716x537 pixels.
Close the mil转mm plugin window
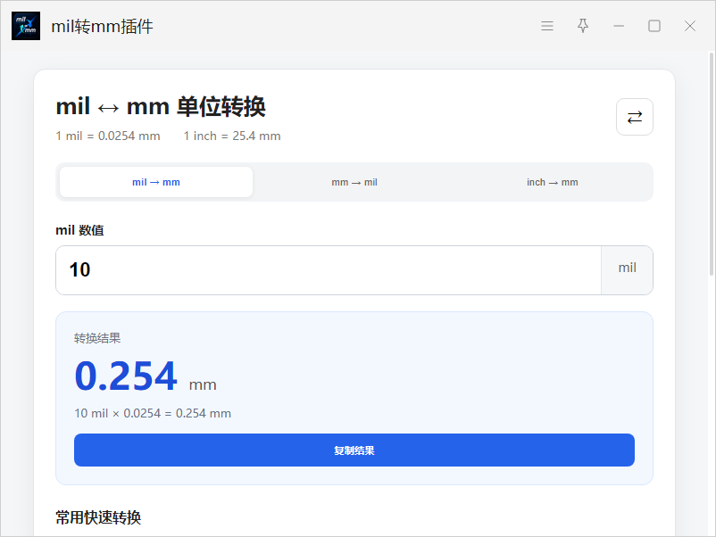690,26
